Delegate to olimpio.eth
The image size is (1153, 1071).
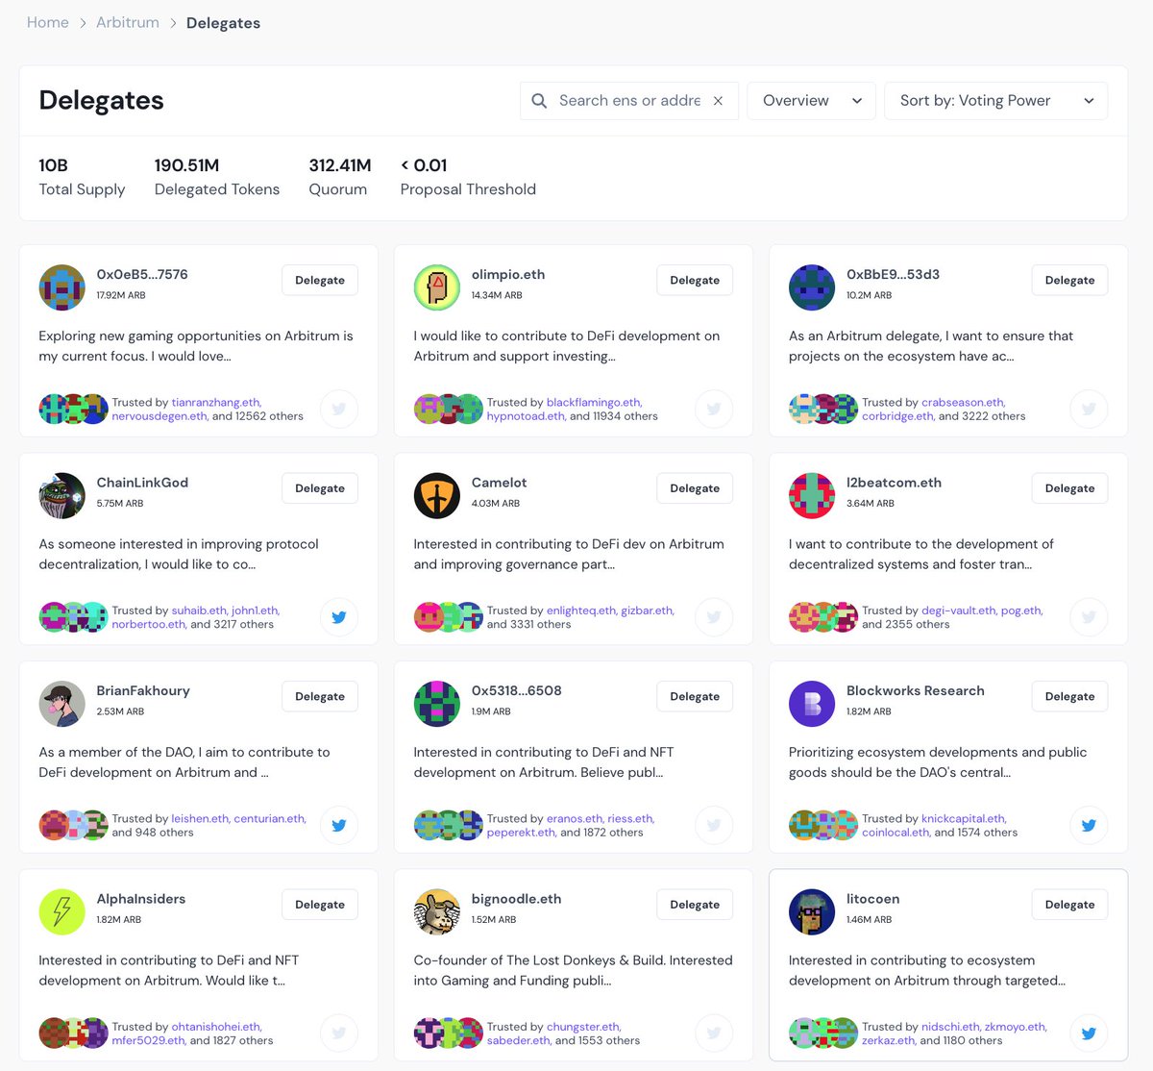pos(695,280)
